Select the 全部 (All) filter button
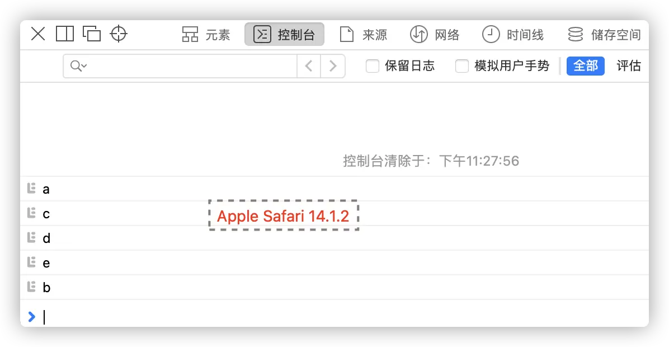Viewport: 669px width, 347px height. pyautogui.click(x=585, y=66)
